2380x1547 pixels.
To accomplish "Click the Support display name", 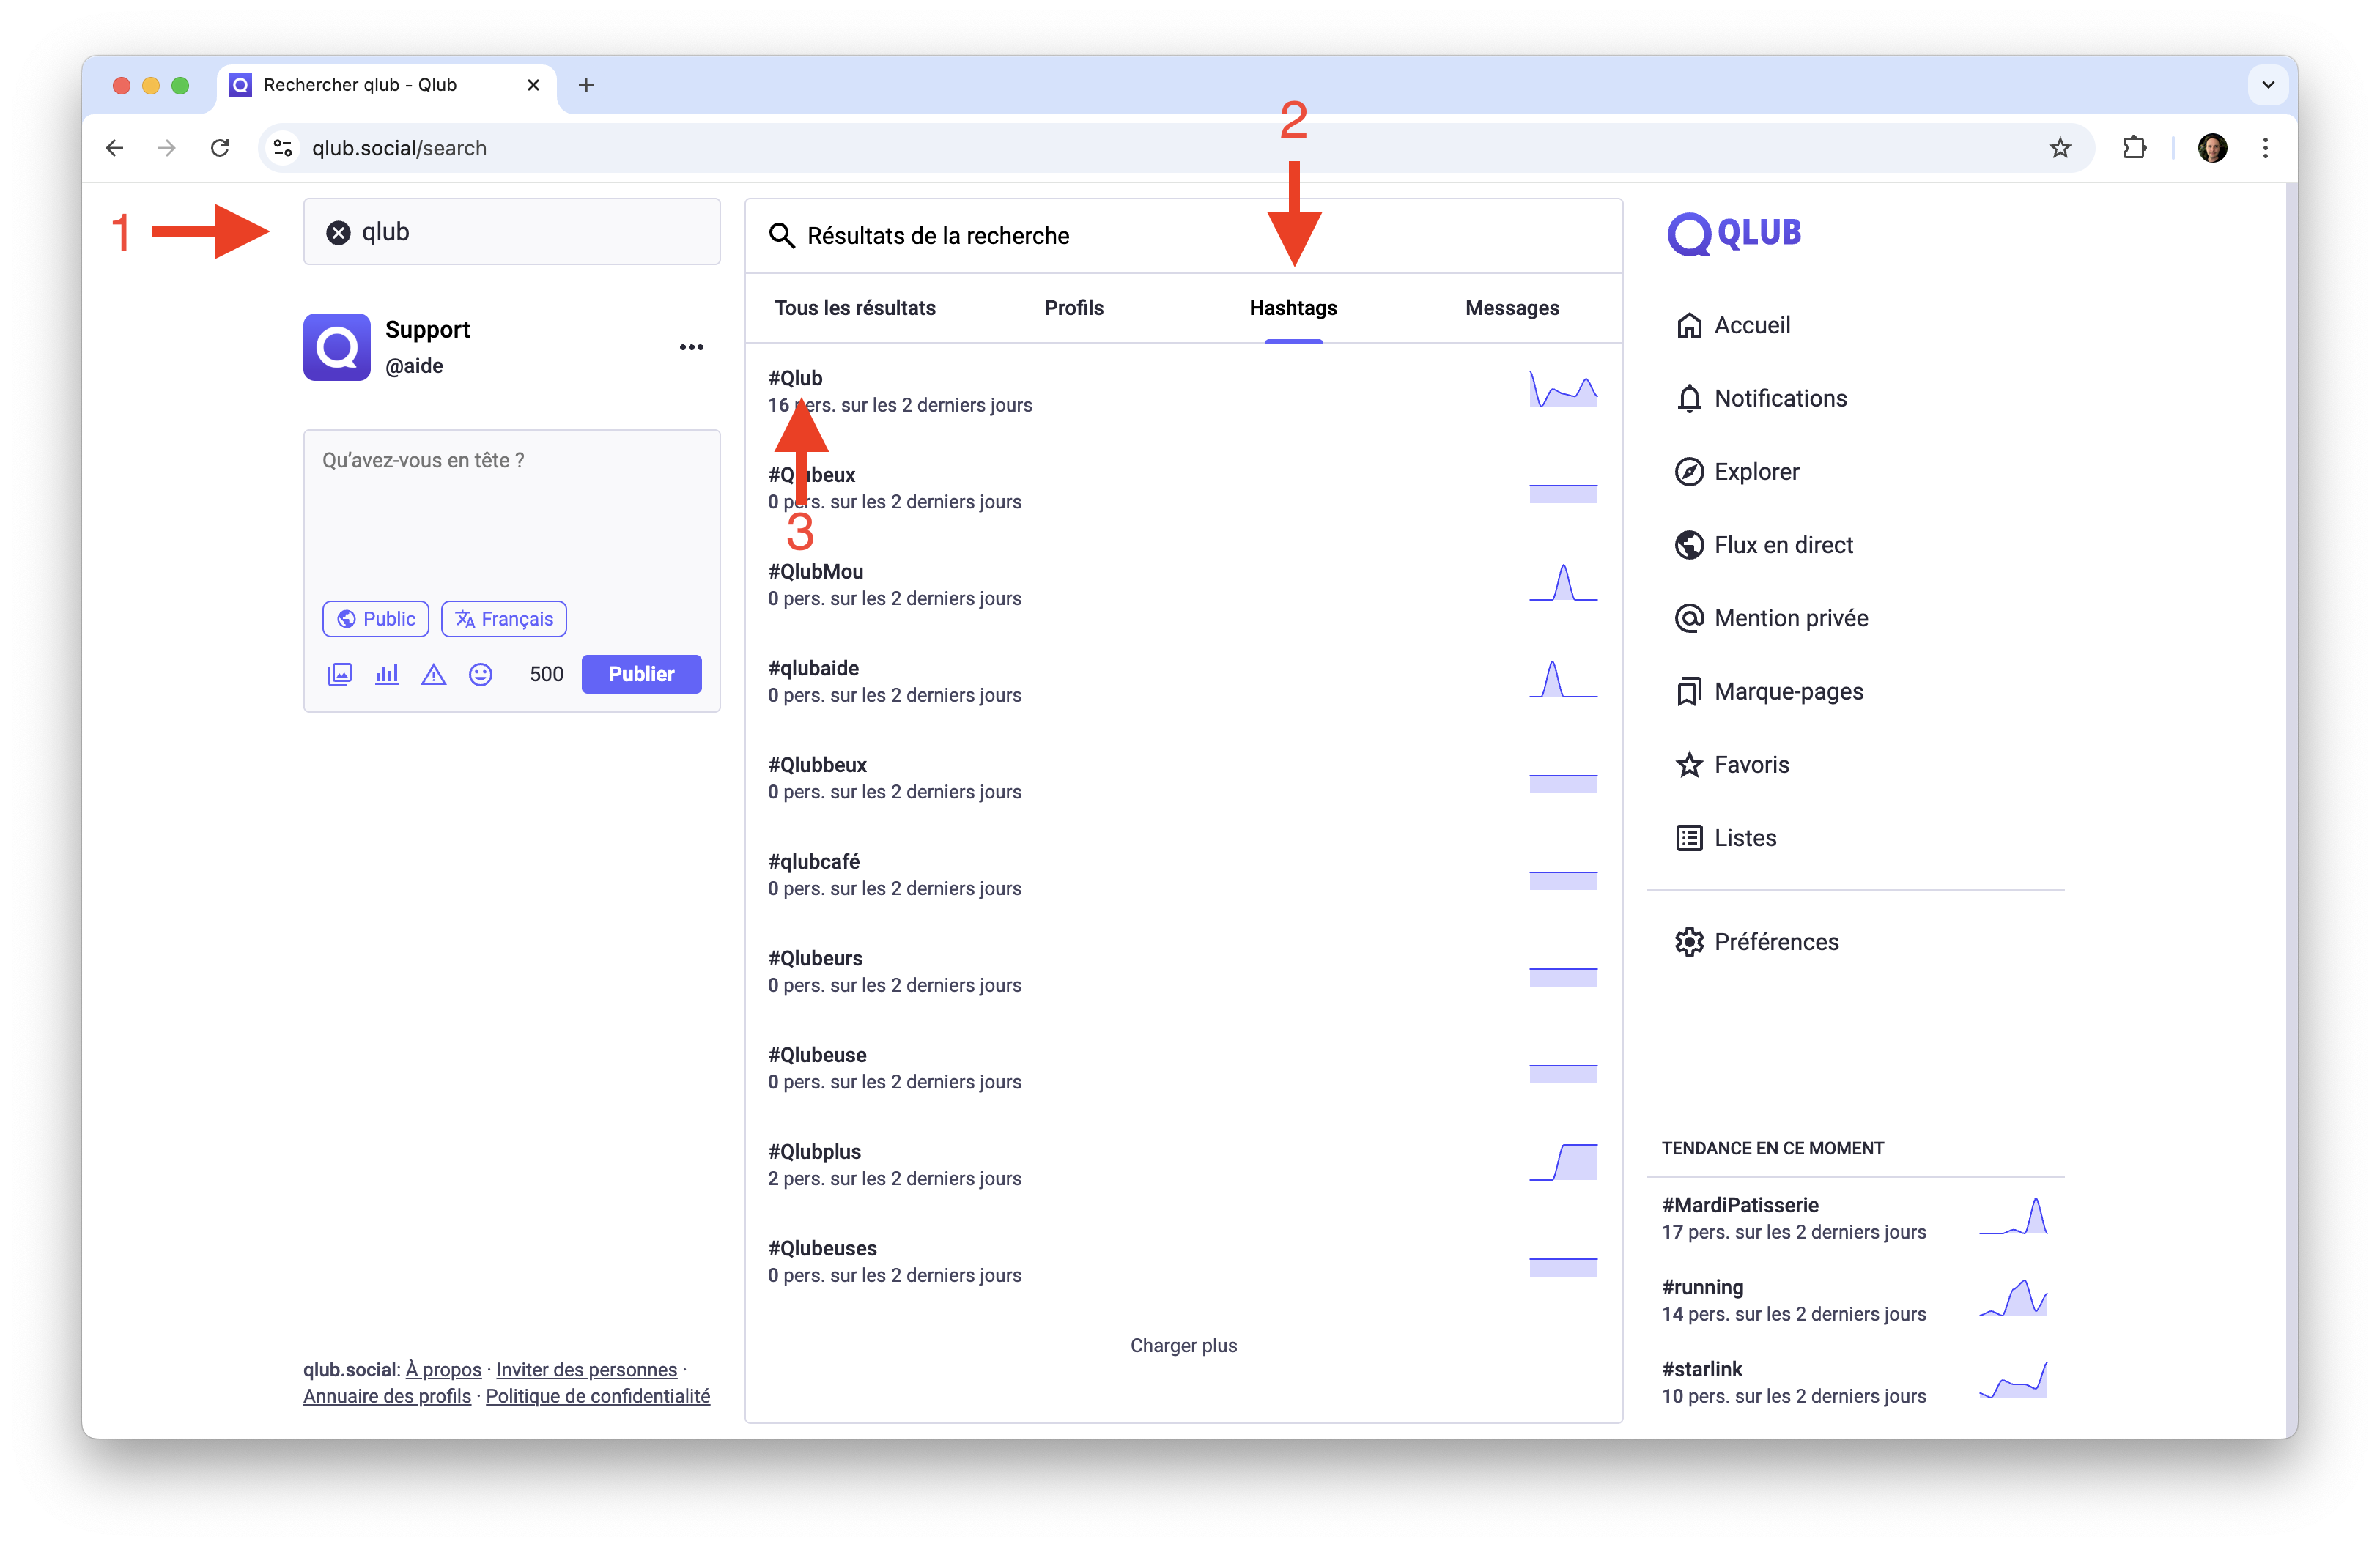I will 427,329.
